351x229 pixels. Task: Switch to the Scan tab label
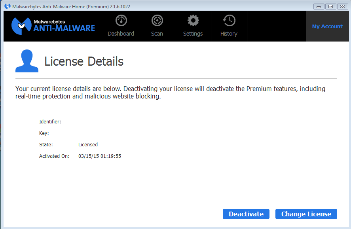157,34
